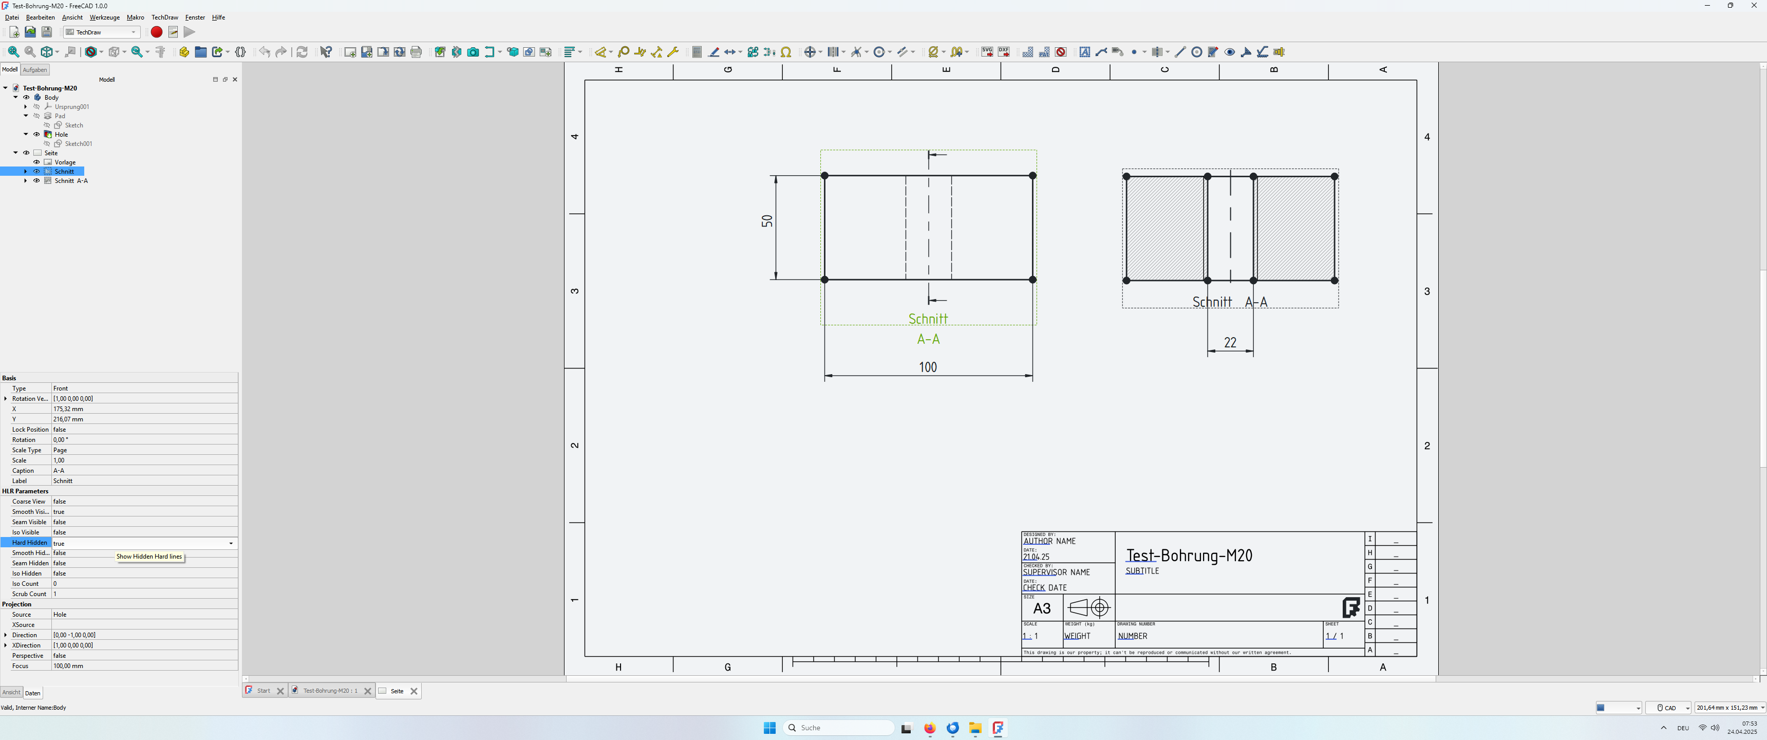Click the Toggle frames eye icon
Image resolution: width=1767 pixels, height=740 pixels.
coord(1230,52)
